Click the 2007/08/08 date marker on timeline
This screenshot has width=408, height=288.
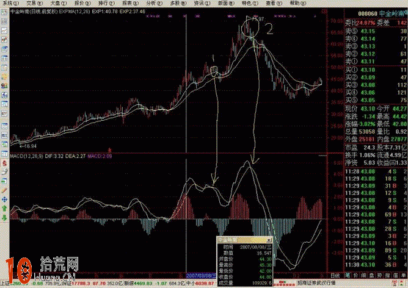click(201, 276)
